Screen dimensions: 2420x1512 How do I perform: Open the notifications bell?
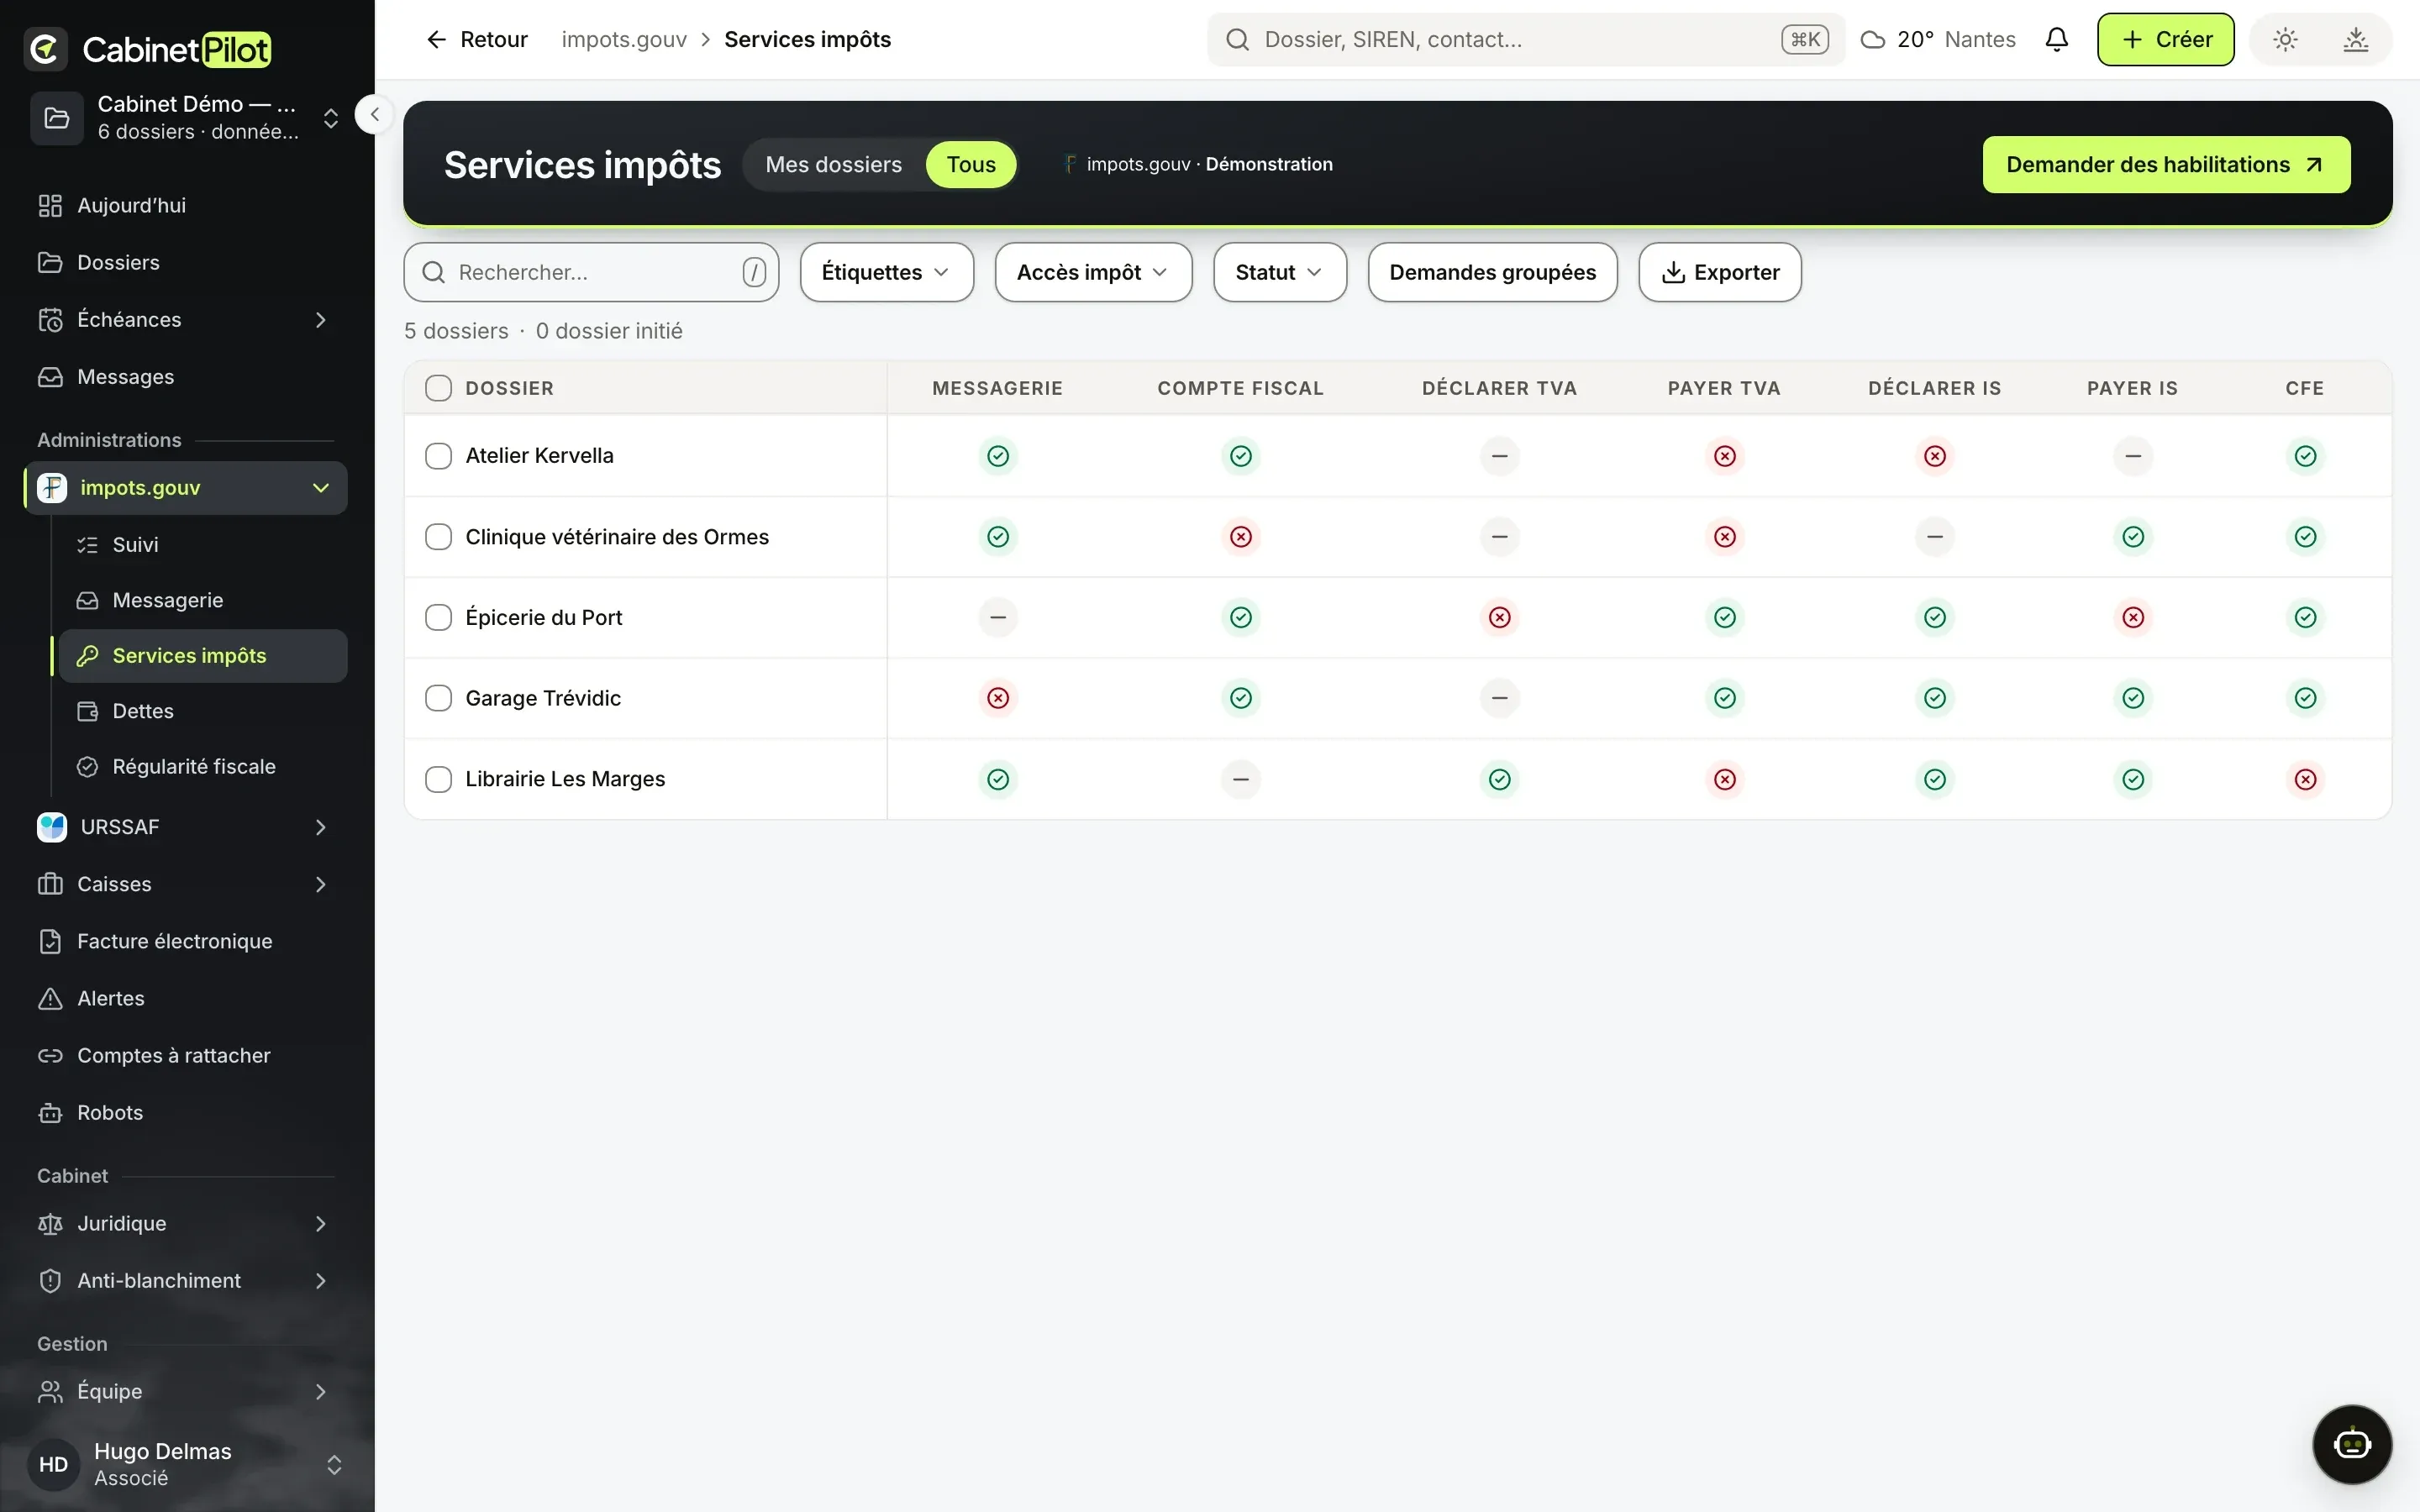[x=2056, y=40]
